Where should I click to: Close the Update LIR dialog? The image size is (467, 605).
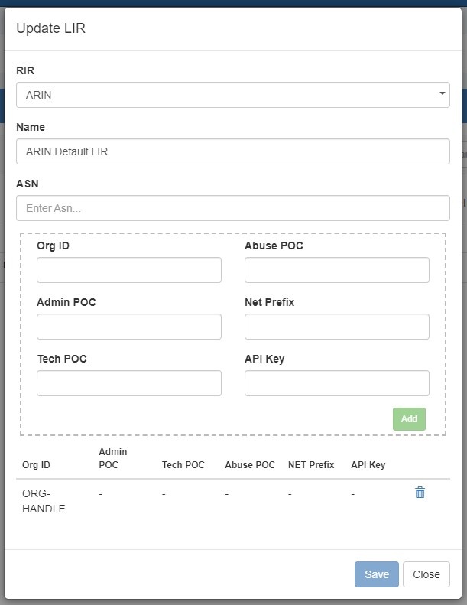(x=426, y=574)
